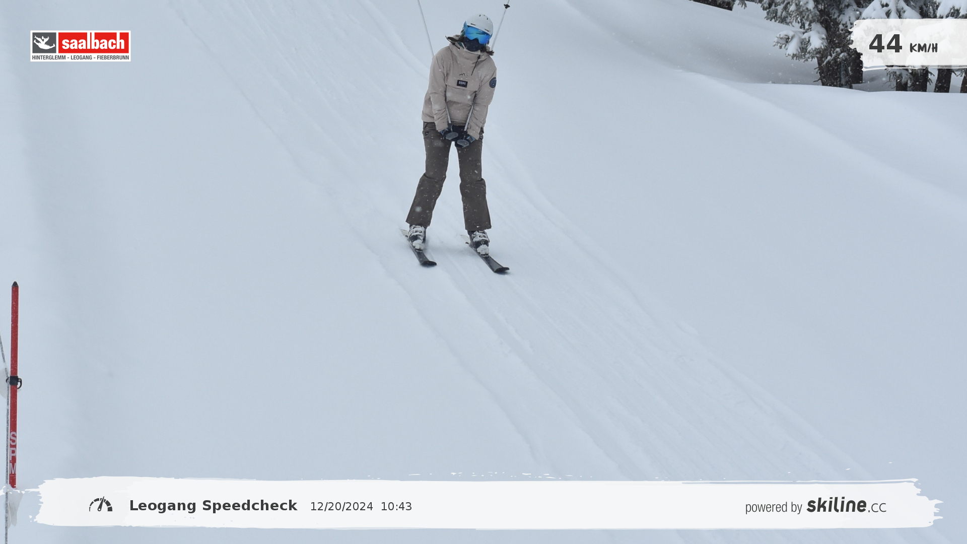Click the skier's white helmet
The width and height of the screenshot is (967, 544).
point(480,22)
